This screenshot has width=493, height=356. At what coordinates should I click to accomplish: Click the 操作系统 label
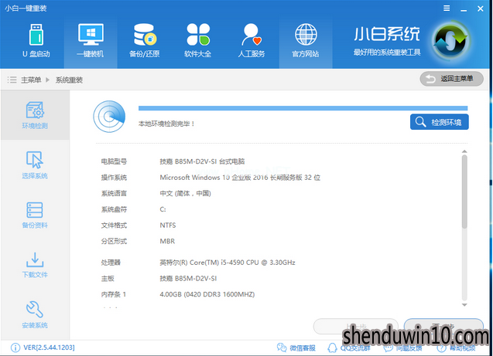[114, 178]
